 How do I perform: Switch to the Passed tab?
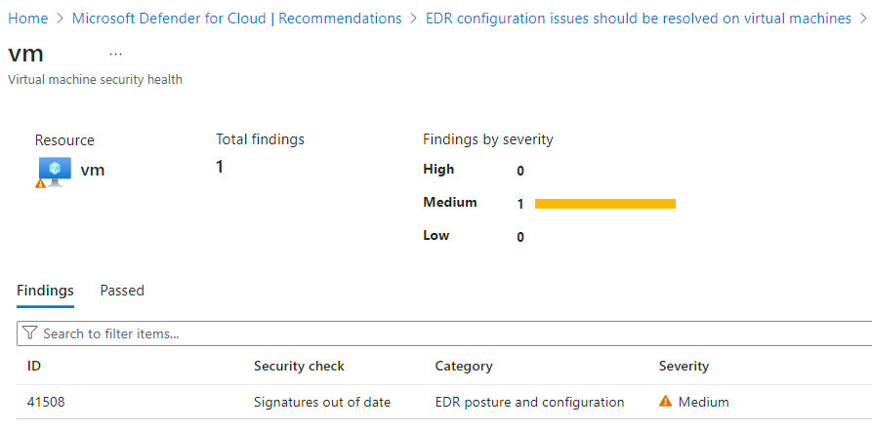click(x=122, y=291)
